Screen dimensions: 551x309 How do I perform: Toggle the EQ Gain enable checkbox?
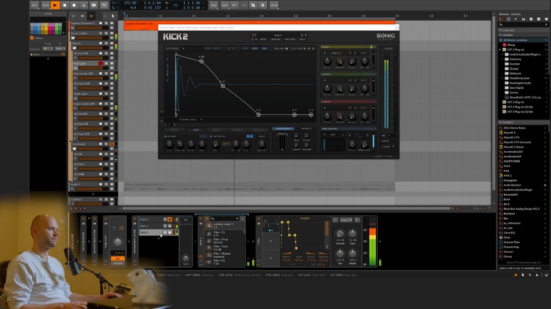click(x=166, y=136)
